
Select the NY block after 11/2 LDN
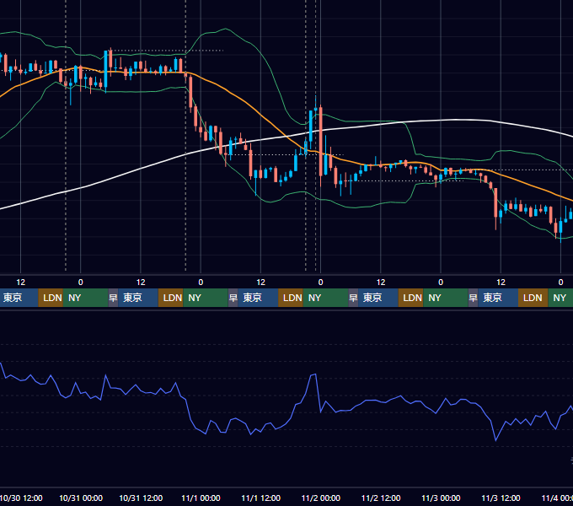pyautogui.click(x=446, y=298)
